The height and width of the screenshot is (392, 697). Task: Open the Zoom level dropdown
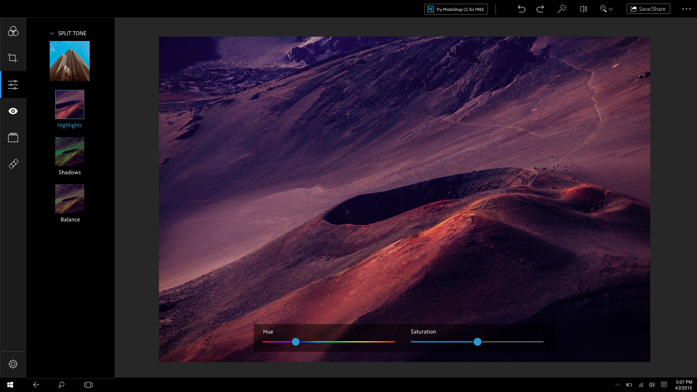pyautogui.click(x=611, y=9)
